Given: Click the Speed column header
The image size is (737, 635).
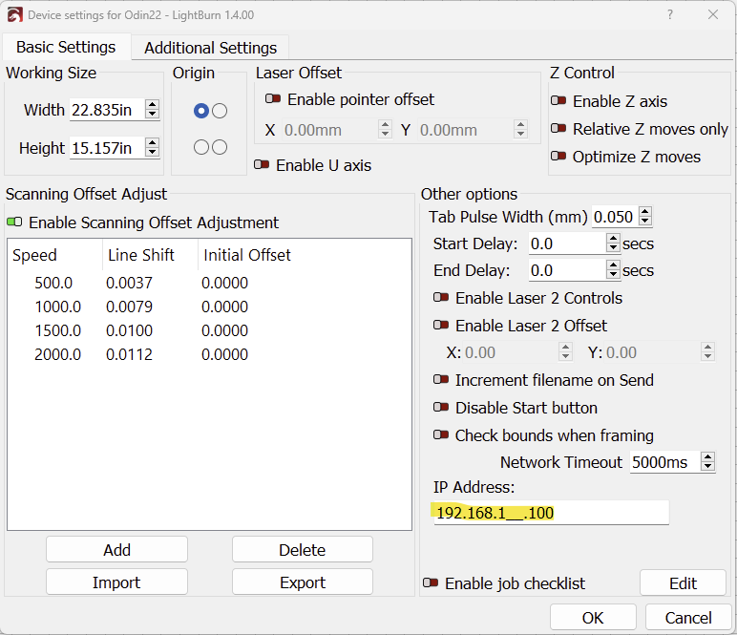Looking at the screenshot, I should point(55,255).
